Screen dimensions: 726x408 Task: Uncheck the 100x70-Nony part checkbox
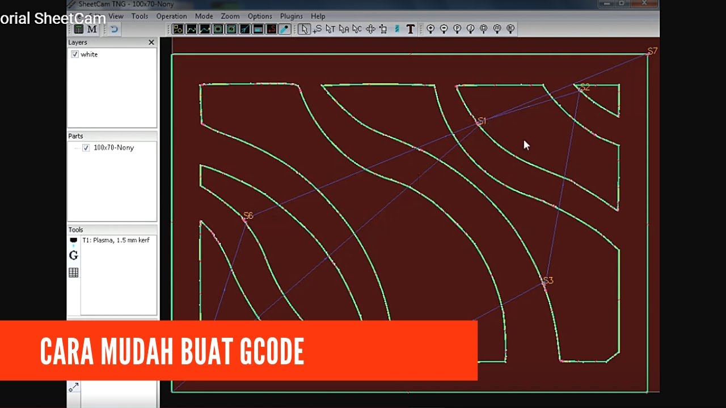click(86, 148)
